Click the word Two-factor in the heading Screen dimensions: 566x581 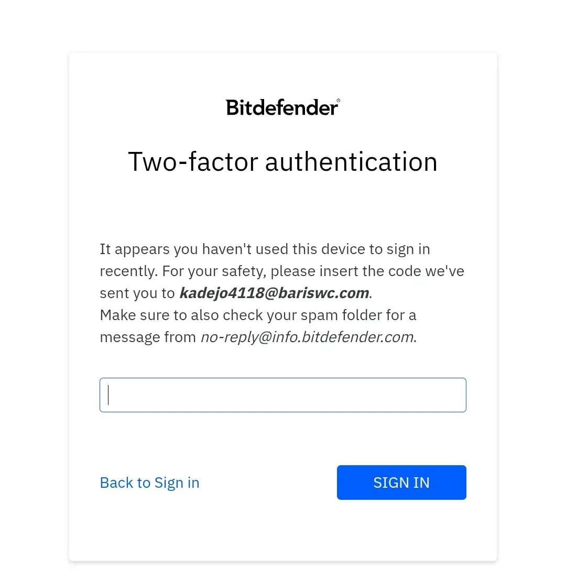pos(193,162)
